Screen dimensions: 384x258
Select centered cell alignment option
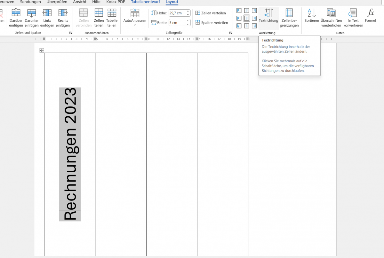[x=246, y=18]
